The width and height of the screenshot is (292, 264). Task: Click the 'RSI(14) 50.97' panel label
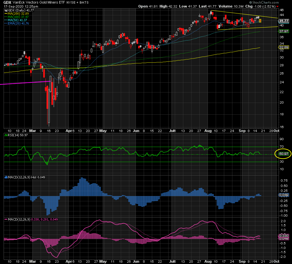[18, 135]
